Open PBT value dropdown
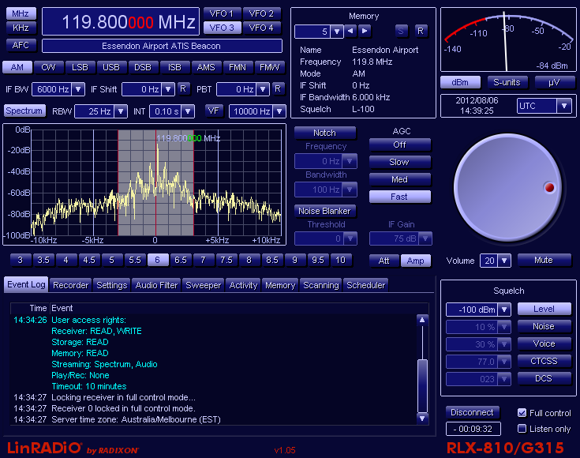This screenshot has width=580, height=458. point(263,89)
